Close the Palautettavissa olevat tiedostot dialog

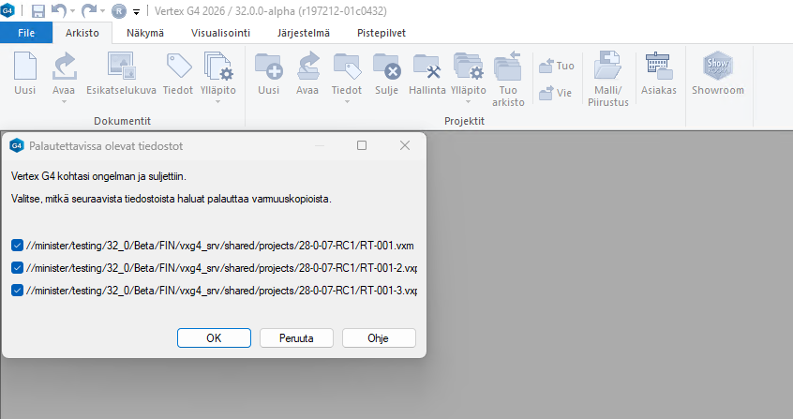(x=405, y=145)
